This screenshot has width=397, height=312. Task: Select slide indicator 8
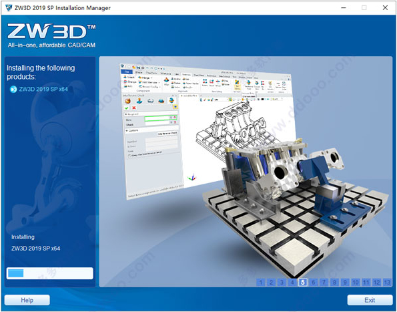(x=334, y=283)
